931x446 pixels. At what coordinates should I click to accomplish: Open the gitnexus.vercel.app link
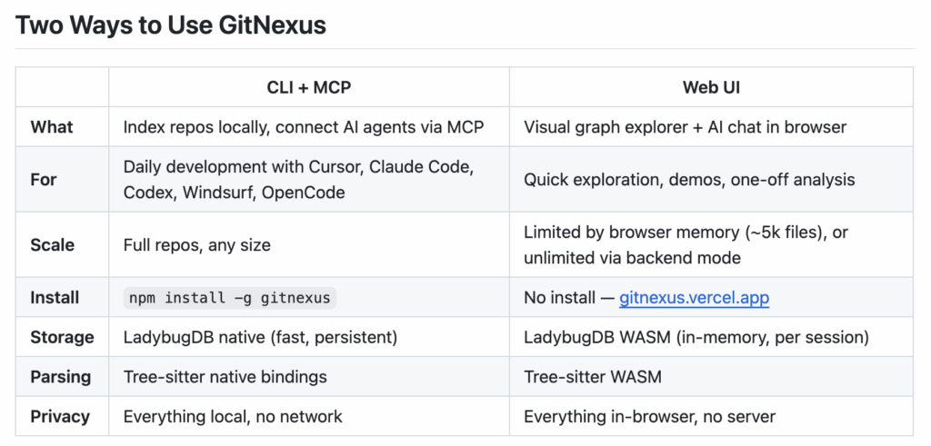pyautogui.click(x=694, y=298)
